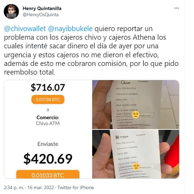Open the @chivowallet mention

[25, 29]
